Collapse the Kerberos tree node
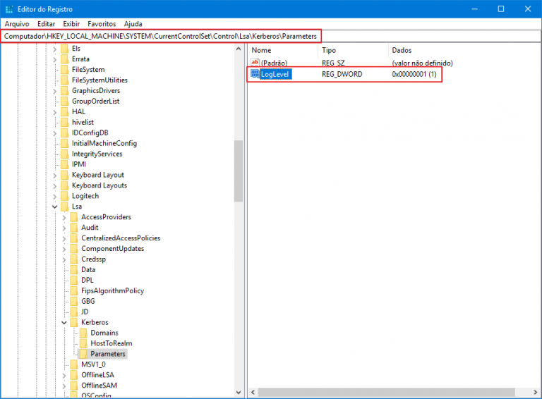The image size is (542, 399). [64, 322]
